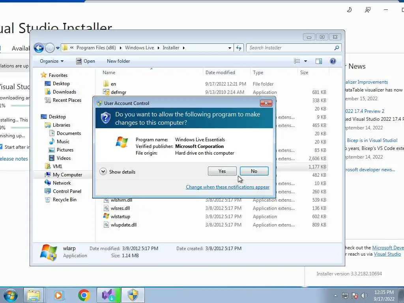Open the view options dropdown arrow
Image resolution: width=404 pixels, height=303 pixels.
click(x=306, y=61)
